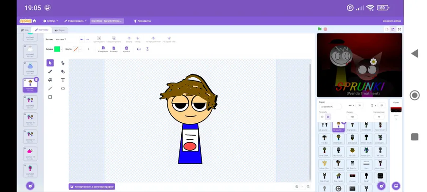Select the Reshape tool
Screen dimensions: 427x192
[x=63, y=63]
